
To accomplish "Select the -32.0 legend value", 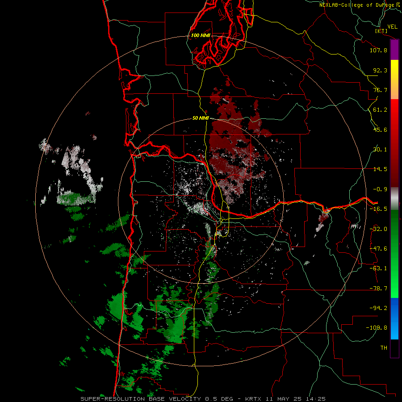I will coord(378,229).
